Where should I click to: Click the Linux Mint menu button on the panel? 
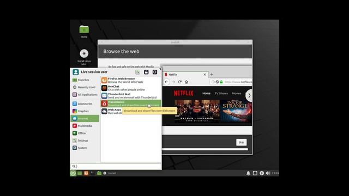click(x=73, y=173)
